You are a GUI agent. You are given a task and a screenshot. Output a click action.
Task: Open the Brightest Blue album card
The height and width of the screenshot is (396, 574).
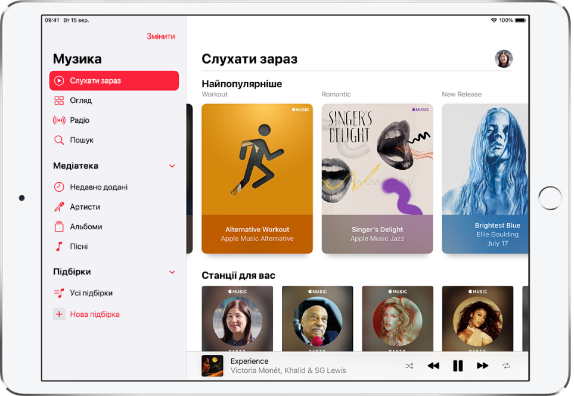point(485,179)
